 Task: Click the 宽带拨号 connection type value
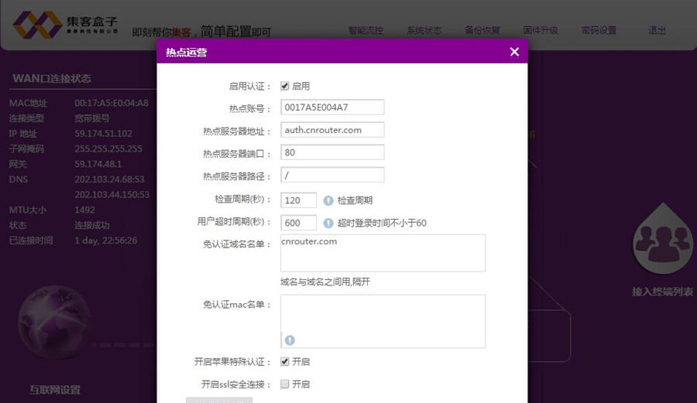91,118
